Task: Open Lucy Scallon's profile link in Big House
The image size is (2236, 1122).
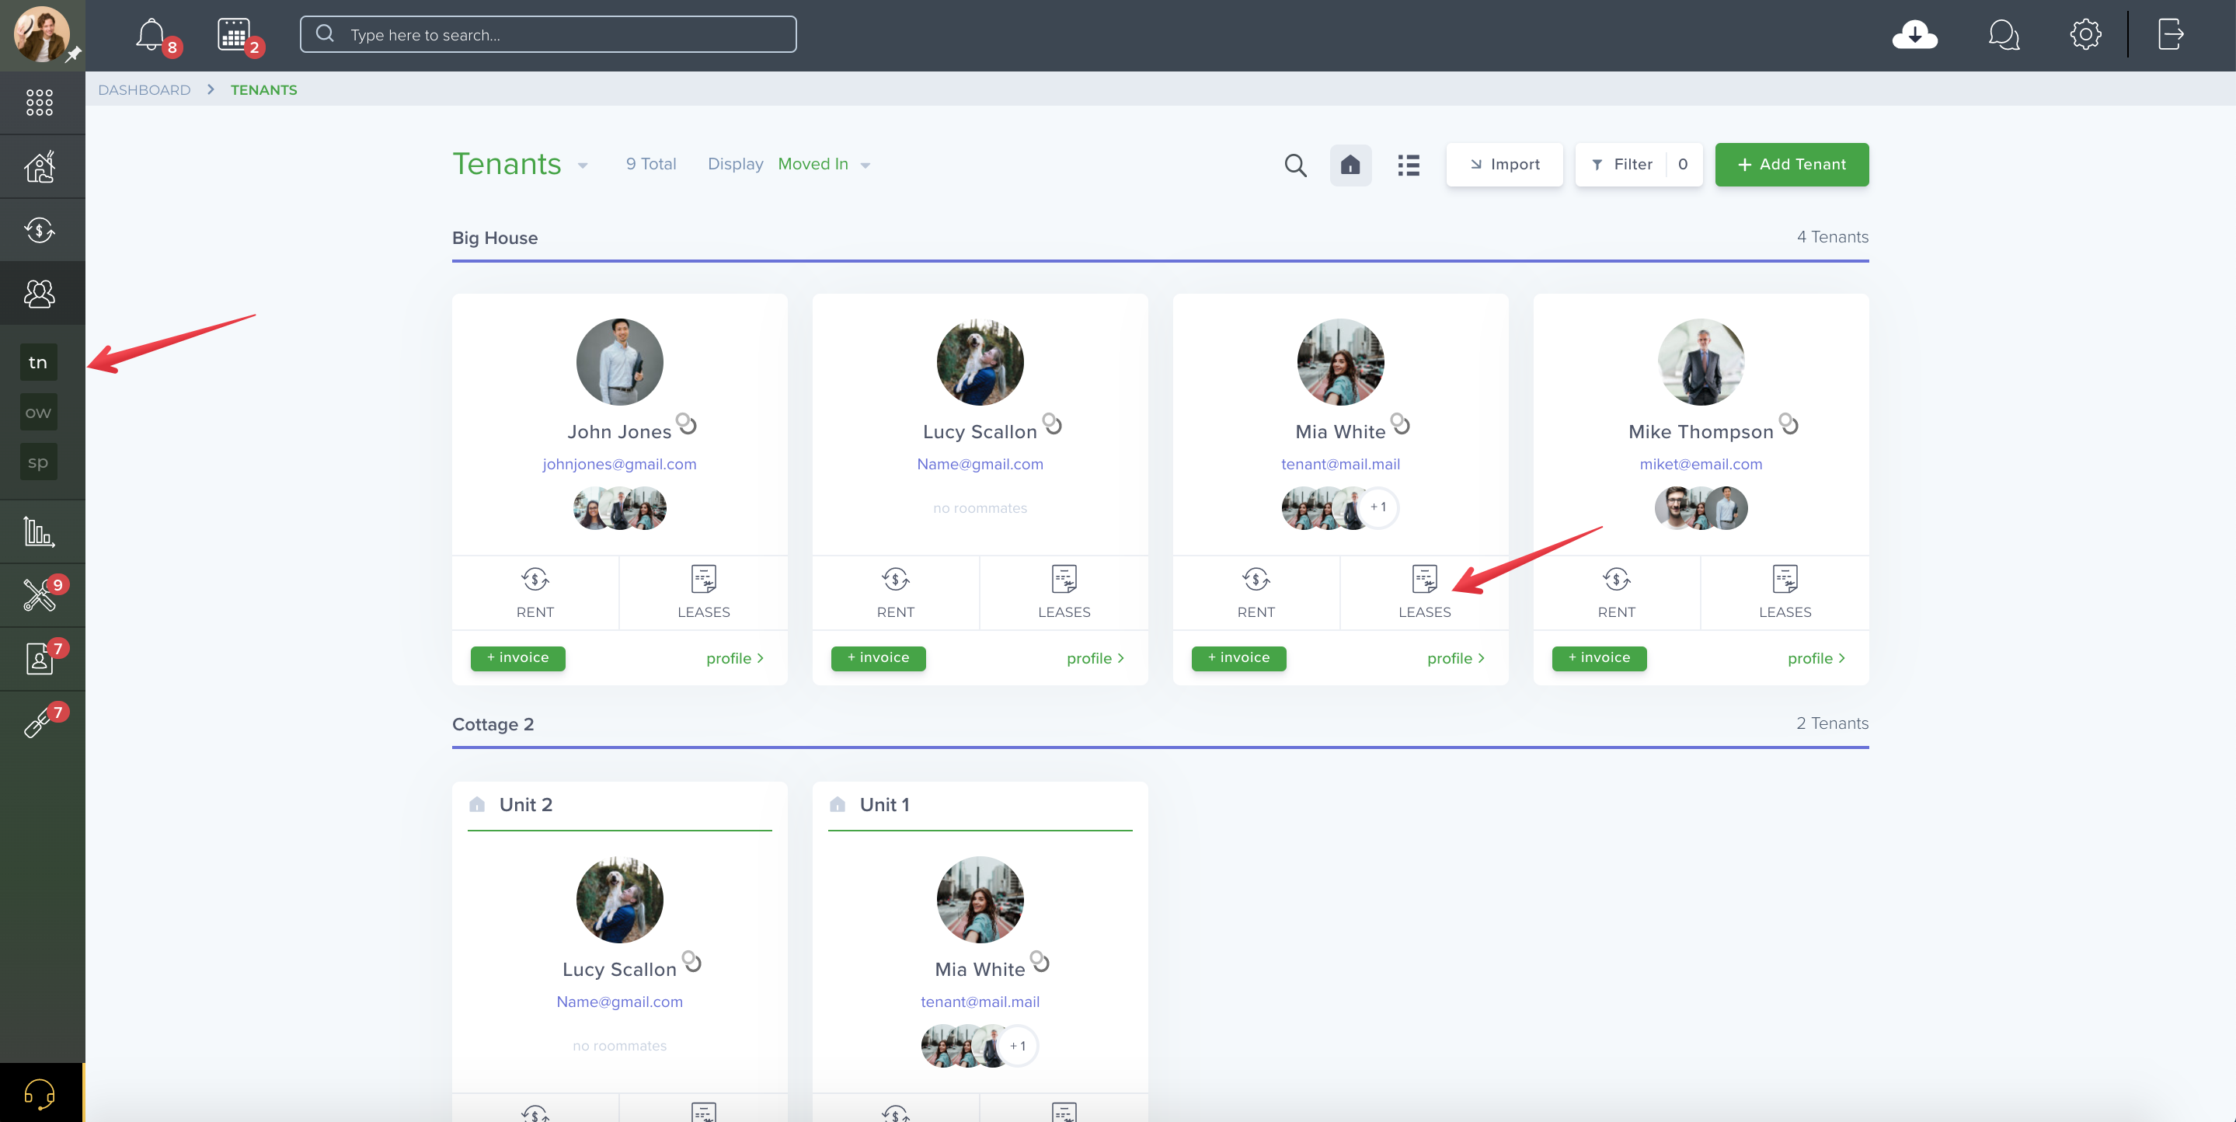Action: pyautogui.click(x=1095, y=658)
